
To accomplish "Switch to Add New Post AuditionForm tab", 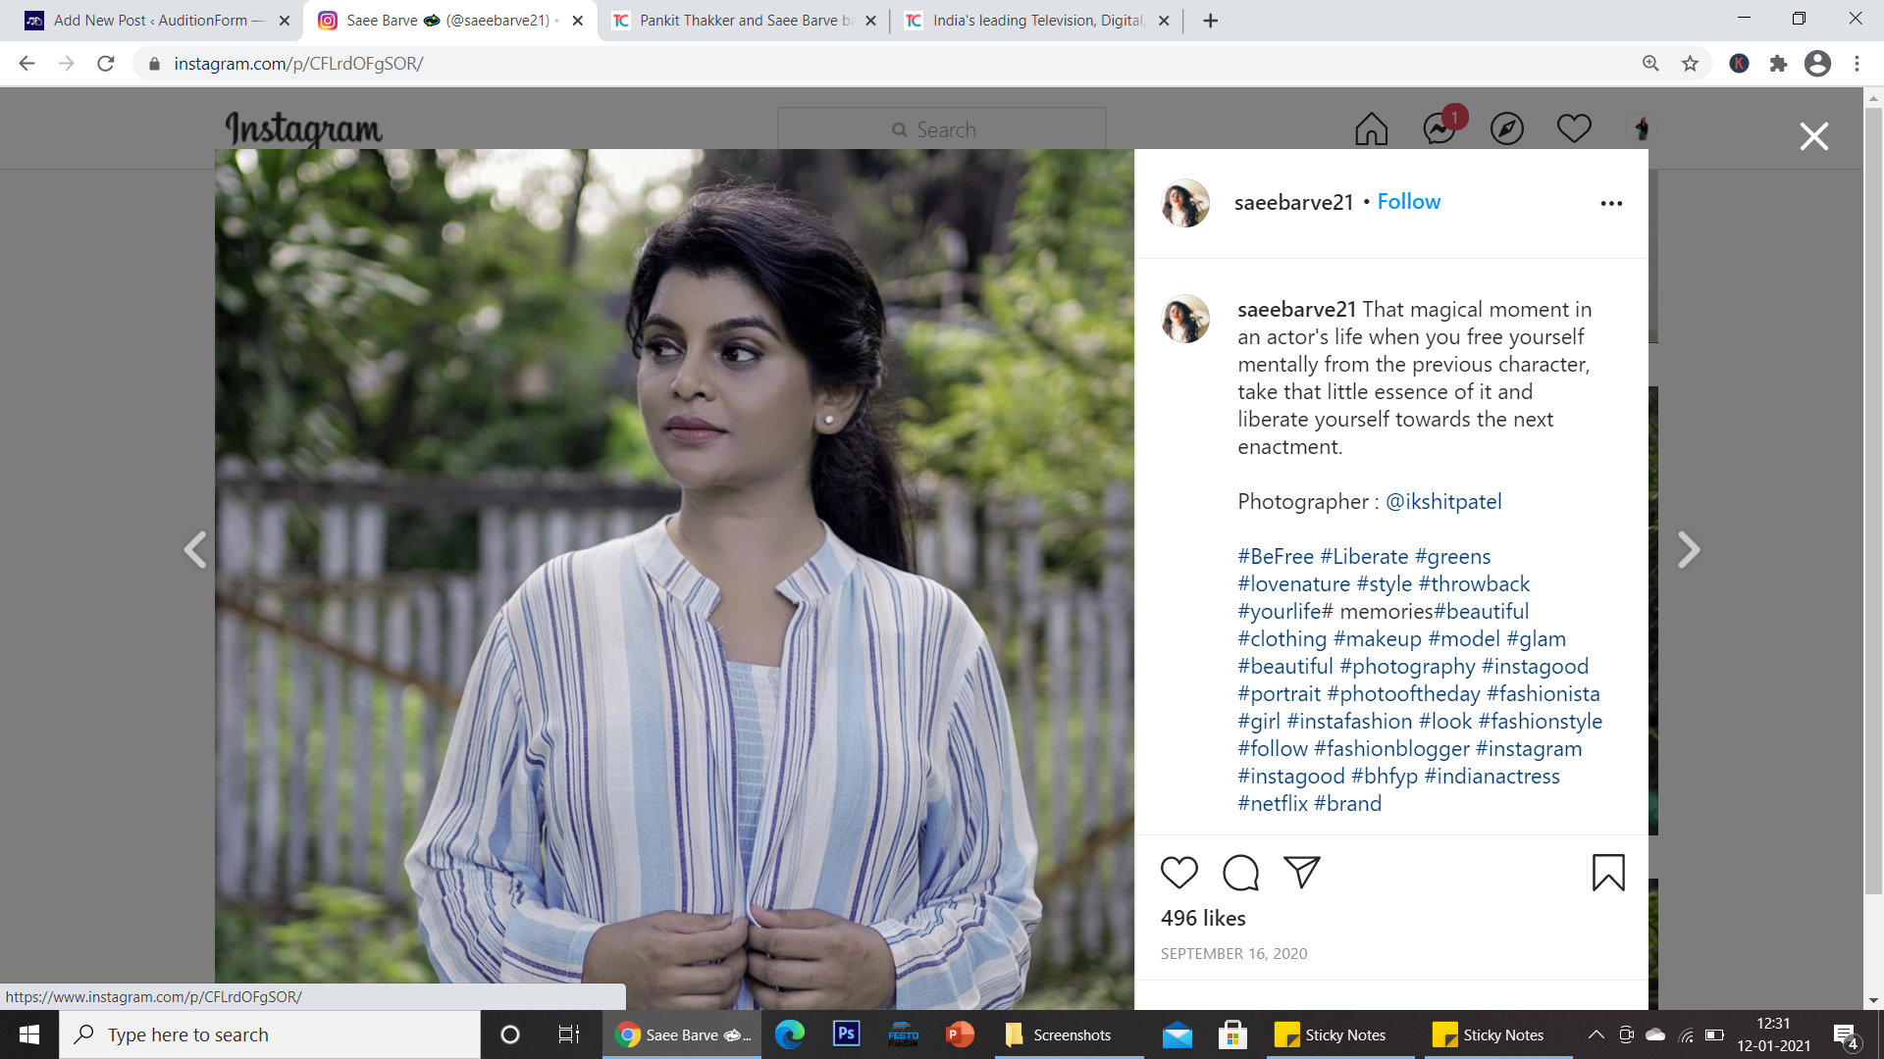I will (157, 21).
